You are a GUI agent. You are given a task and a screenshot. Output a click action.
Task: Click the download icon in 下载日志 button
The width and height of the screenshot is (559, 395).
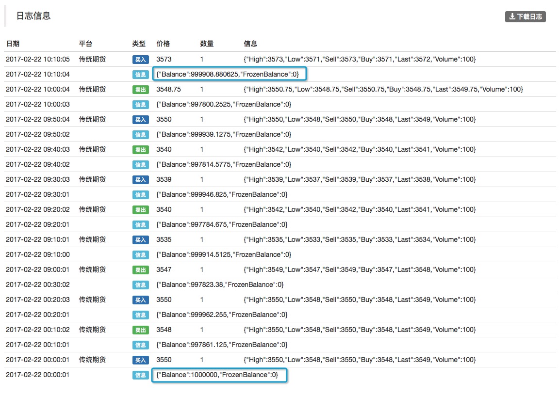click(512, 16)
